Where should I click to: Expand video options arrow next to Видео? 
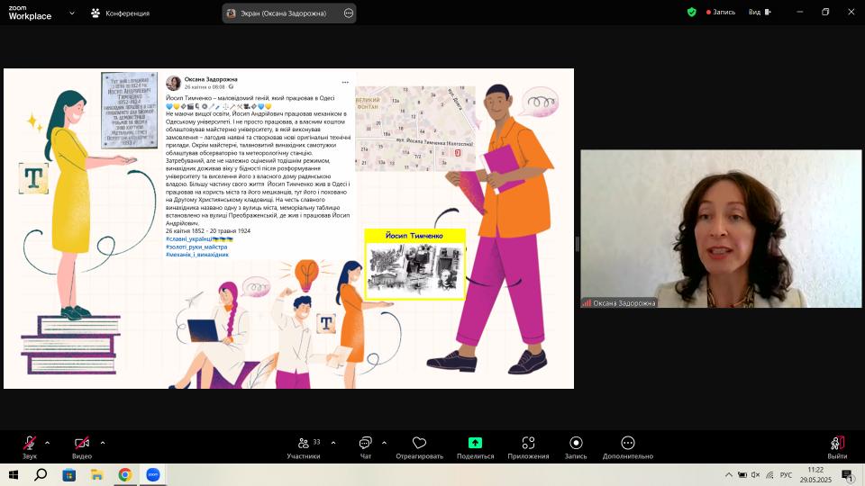pyautogui.click(x=103, y=443)
